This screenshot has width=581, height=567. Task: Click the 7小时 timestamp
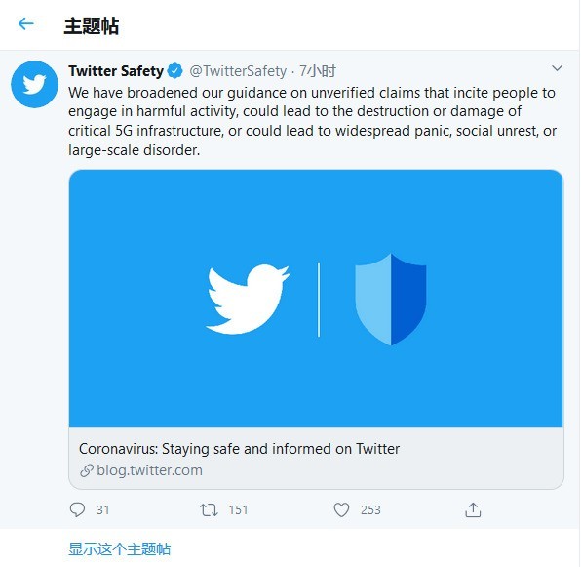318,71
